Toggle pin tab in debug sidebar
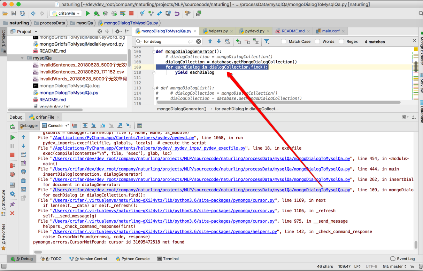Image resolution: width=423 pixels, height=271 pixels. [x=12, y=205]
